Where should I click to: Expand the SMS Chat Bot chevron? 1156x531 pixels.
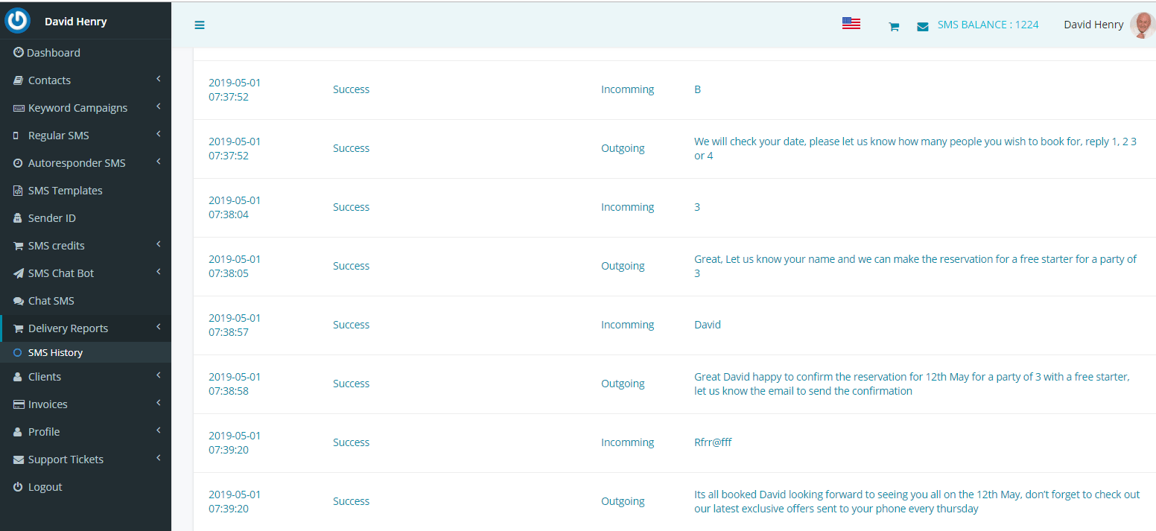pos(159,272)
